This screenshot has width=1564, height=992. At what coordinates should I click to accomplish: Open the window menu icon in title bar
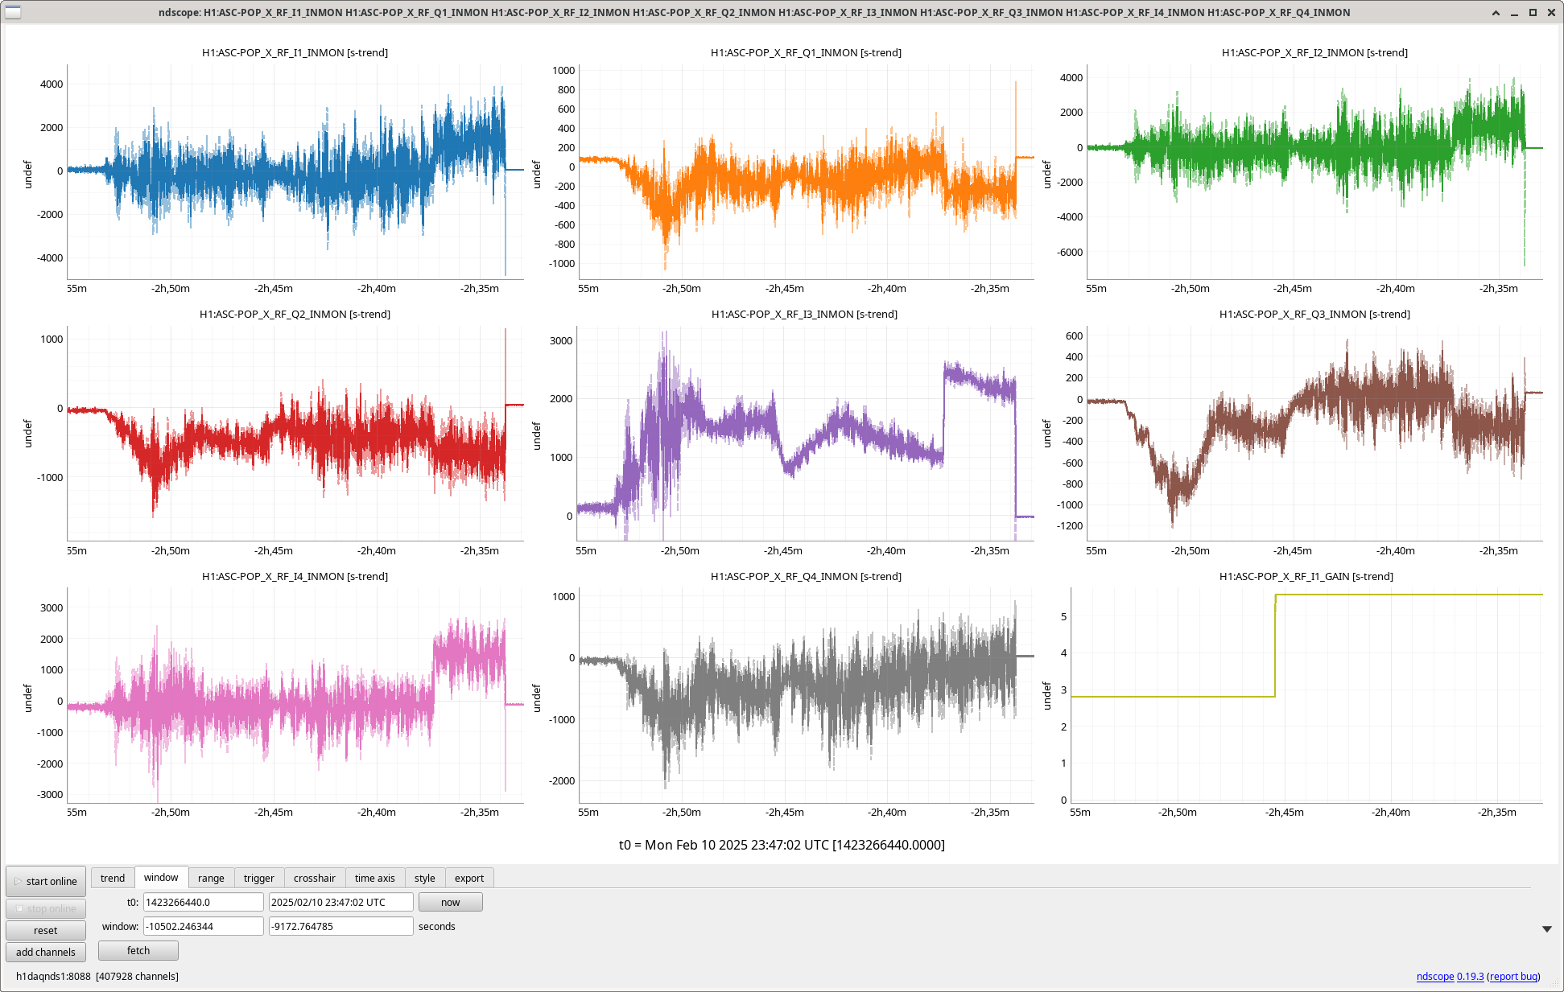click(13, 12)
